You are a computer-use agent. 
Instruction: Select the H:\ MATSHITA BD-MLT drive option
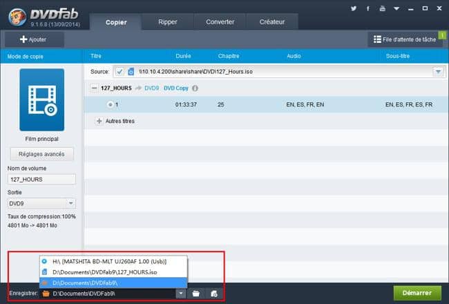(x=113, y=261)
